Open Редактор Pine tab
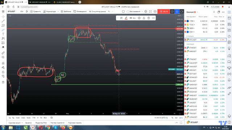Viewport: 232px width, 130px height. point(41,123)
